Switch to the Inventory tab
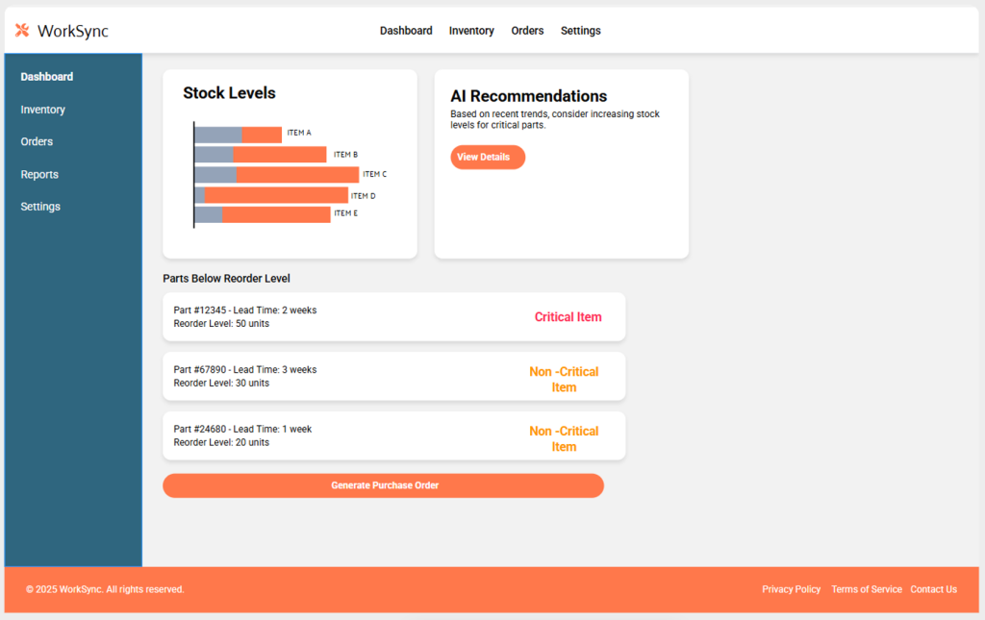The width and height of the screenshot is (985, 620). pyautogui.click(x=471, y=30)
